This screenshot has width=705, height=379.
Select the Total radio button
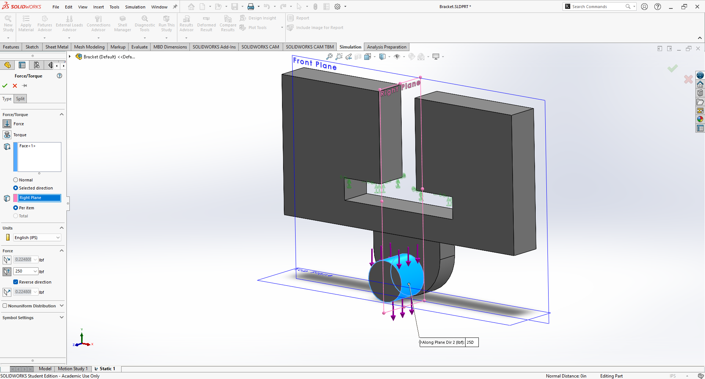coord(15,216)
